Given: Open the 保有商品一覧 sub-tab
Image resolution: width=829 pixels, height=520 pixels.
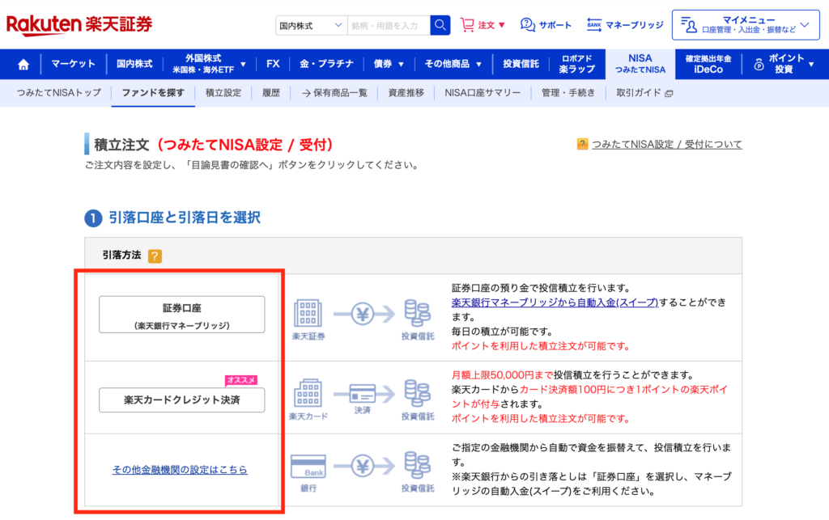Looking at the screenshot, I should (x=334, y=93).
